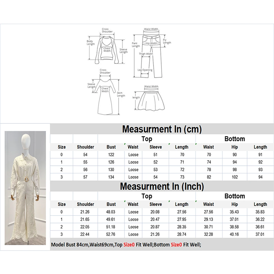Viewport: 274px width, 274px height.
Task: Select inch shoulder value 22.05
Action: click(x=85, y=227)
